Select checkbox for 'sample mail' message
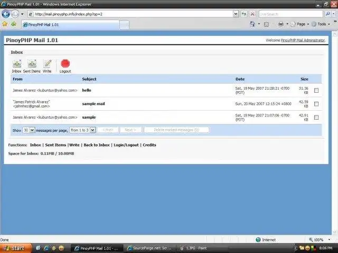 coord(316,104)
